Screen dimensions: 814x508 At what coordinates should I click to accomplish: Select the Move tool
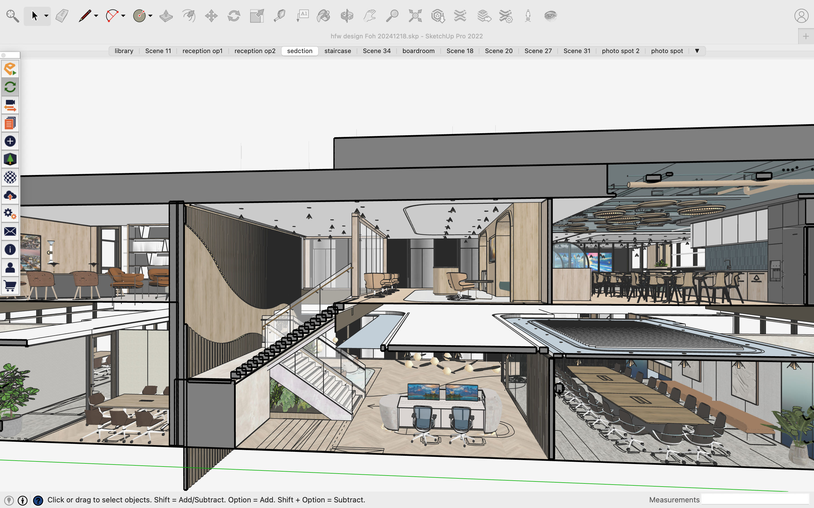pyautogui.click(x=211, y=16)
